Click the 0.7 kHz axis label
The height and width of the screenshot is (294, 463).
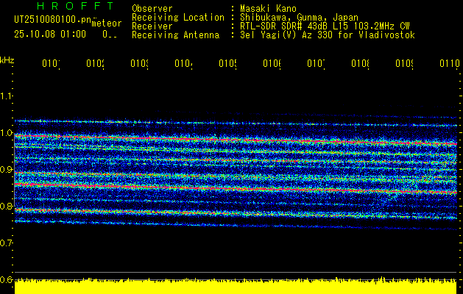point(6,243)
